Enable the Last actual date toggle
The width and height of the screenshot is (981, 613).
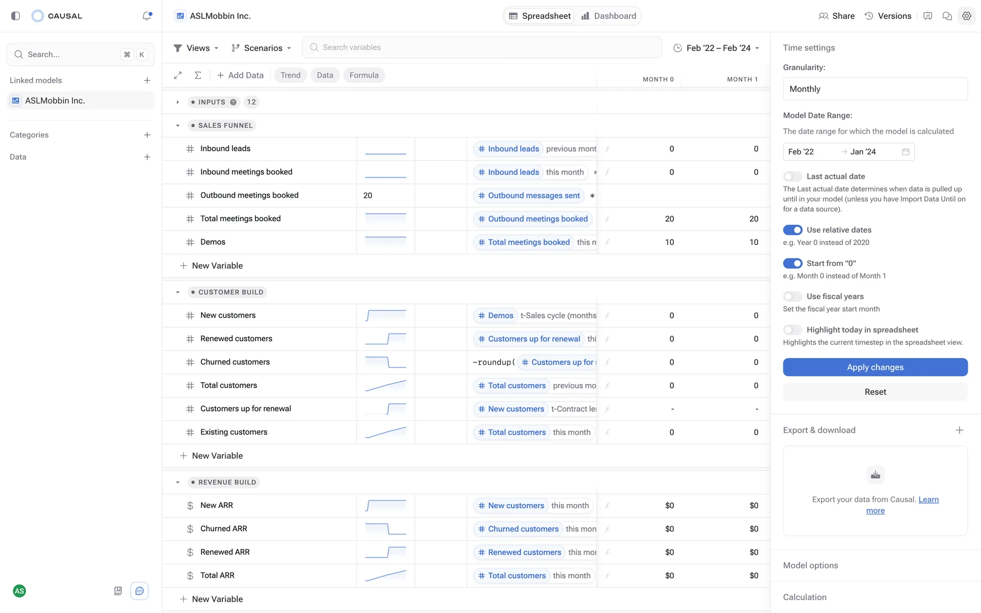792,176
